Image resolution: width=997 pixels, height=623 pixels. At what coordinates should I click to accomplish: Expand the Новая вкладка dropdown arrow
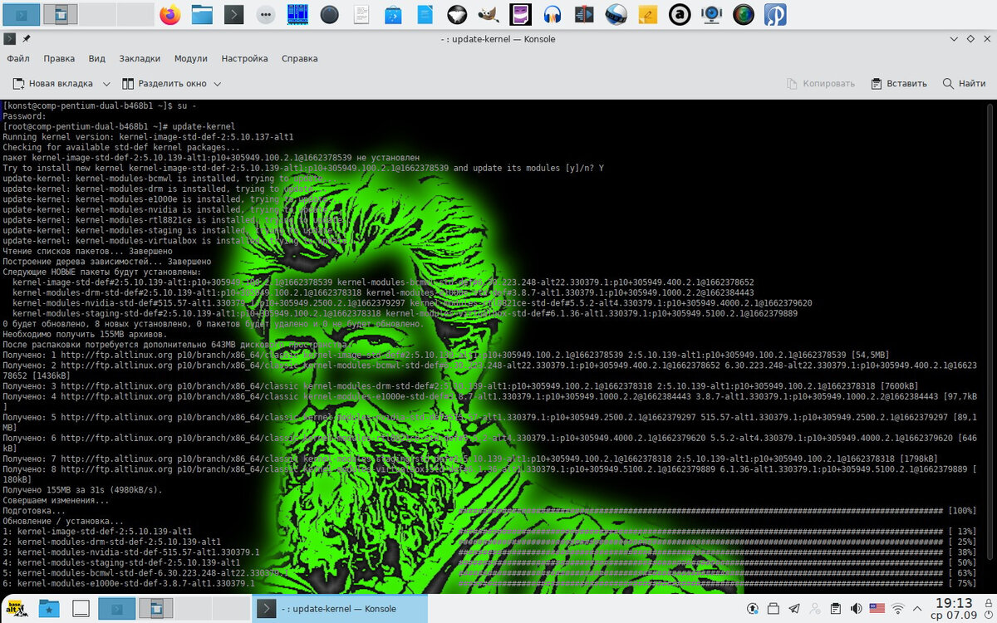(106, 84)
